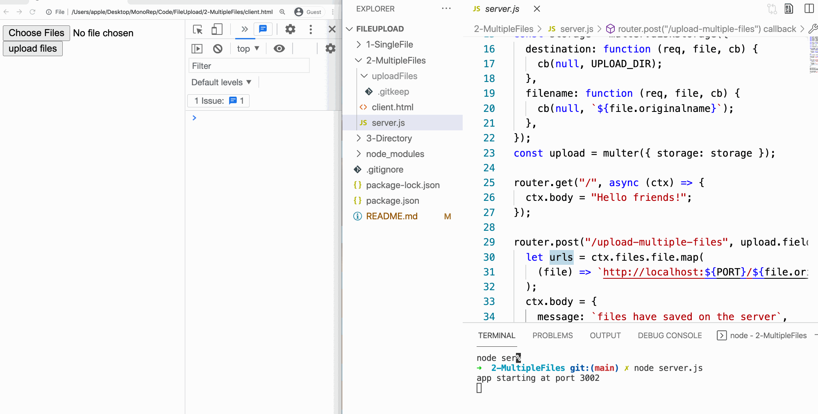Screen dimensions: 818x414
Task: Switch to the OUTPUT panel tab
Action: 605,335
